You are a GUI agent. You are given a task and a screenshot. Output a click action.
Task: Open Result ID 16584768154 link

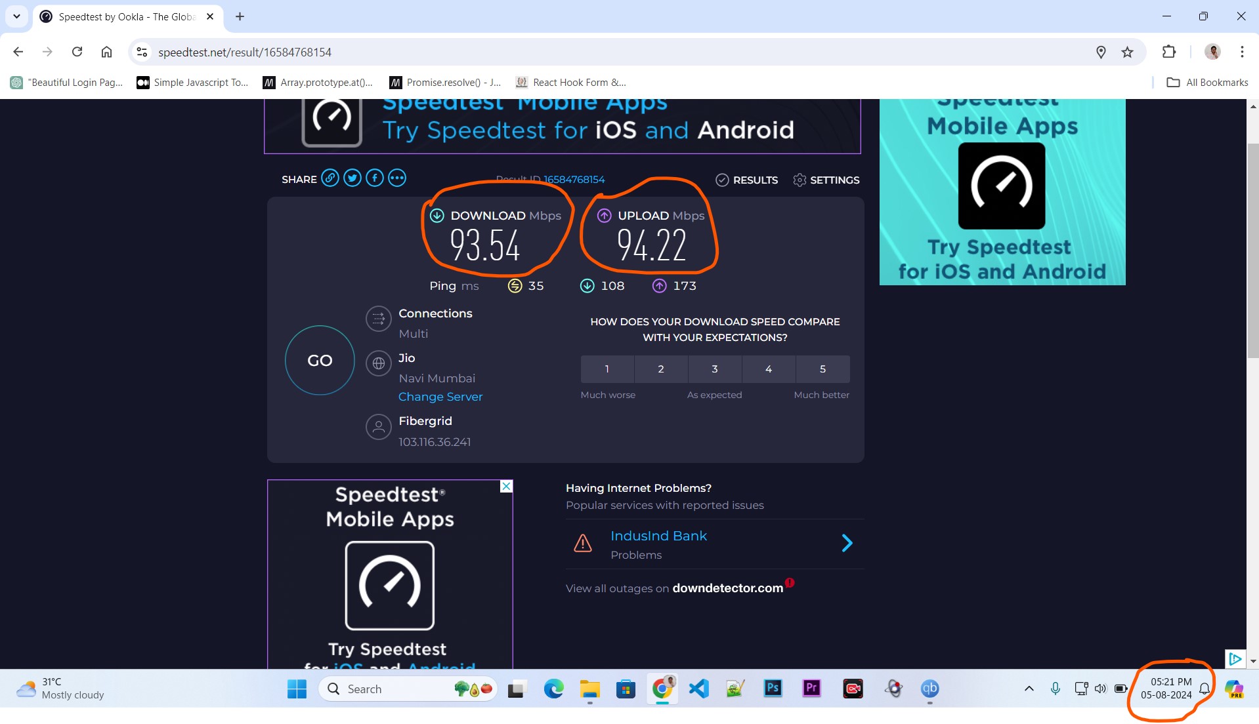[574, 179]
